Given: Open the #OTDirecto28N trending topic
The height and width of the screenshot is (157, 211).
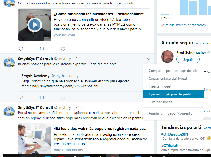Looking at the screenshot, I should 174,134.
